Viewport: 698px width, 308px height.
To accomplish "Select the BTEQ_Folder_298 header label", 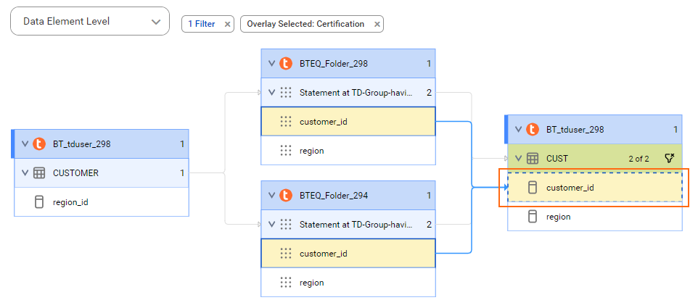I will point(334,64).
